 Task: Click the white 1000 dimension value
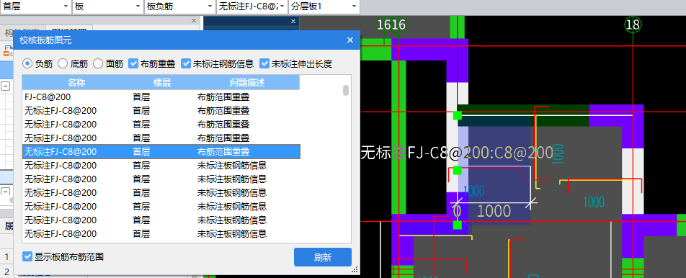click(494, 211)
